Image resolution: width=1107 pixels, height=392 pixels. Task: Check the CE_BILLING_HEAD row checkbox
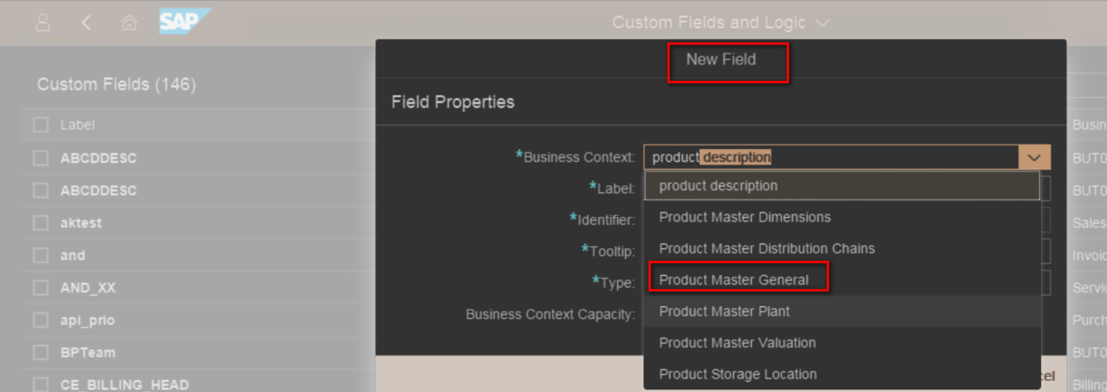coord(41,384)
